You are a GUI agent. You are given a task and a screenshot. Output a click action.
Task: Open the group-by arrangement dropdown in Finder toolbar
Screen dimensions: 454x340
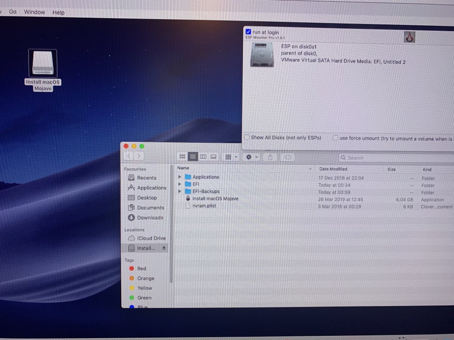[x=232, y=157]
